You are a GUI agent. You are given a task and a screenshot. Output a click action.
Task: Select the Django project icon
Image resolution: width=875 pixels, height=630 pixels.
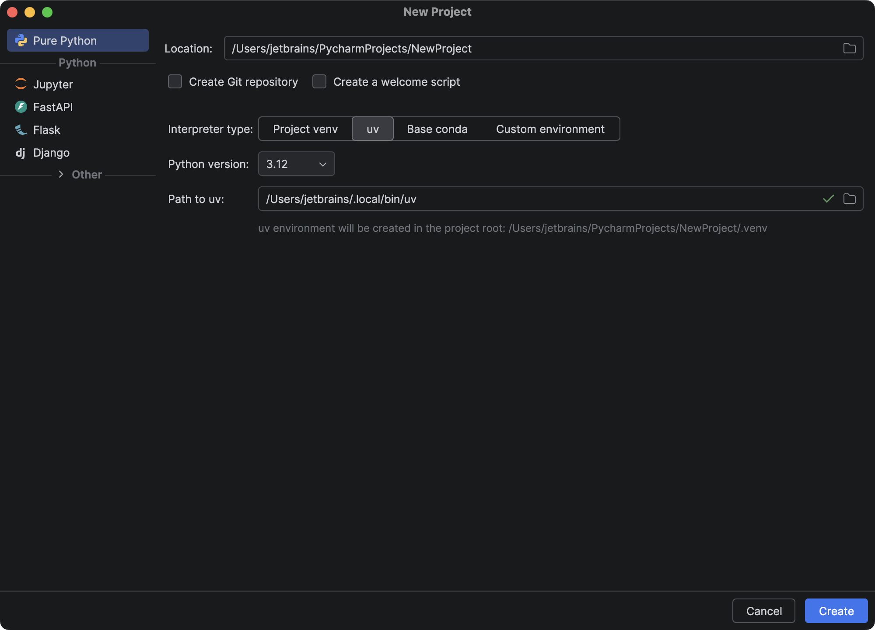click(21, 152)
